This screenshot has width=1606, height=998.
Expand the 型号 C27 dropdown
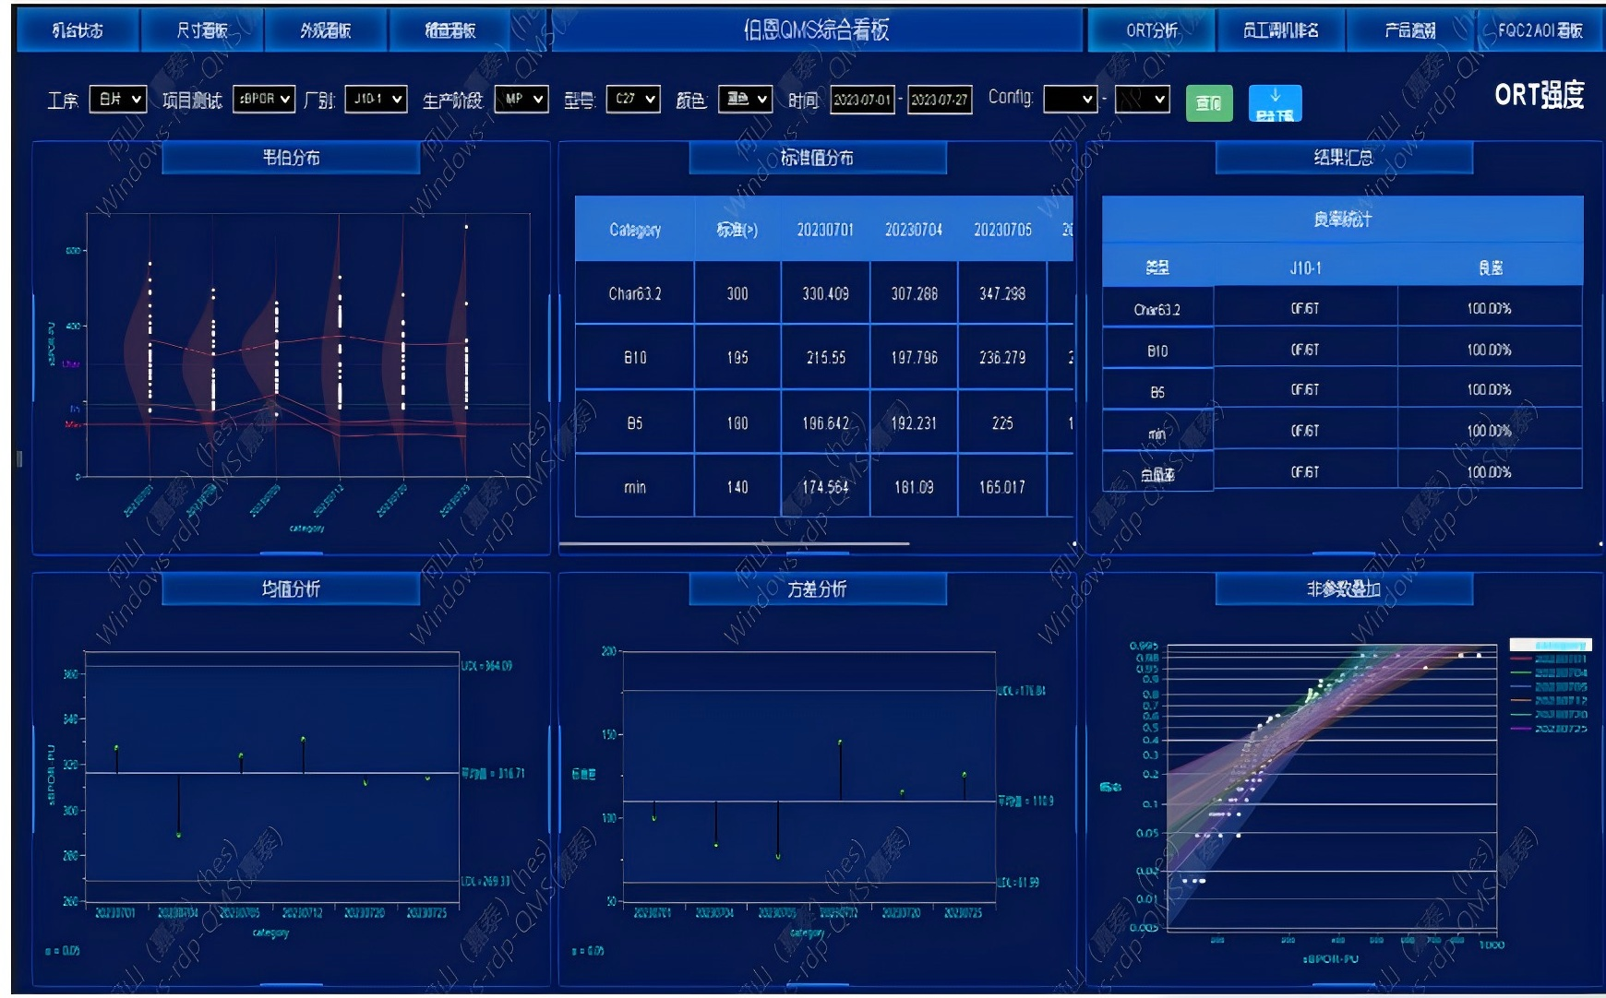(x=633, y=99)
